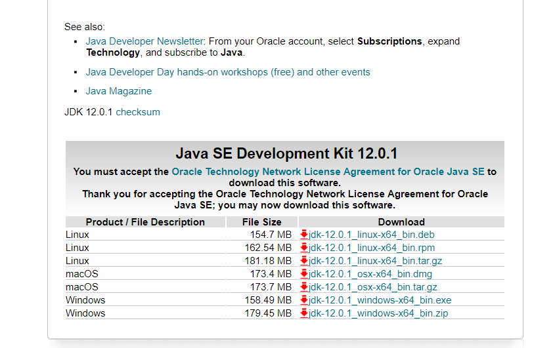Open the JDK 12.0.1 checksum link

coord(138,112)
